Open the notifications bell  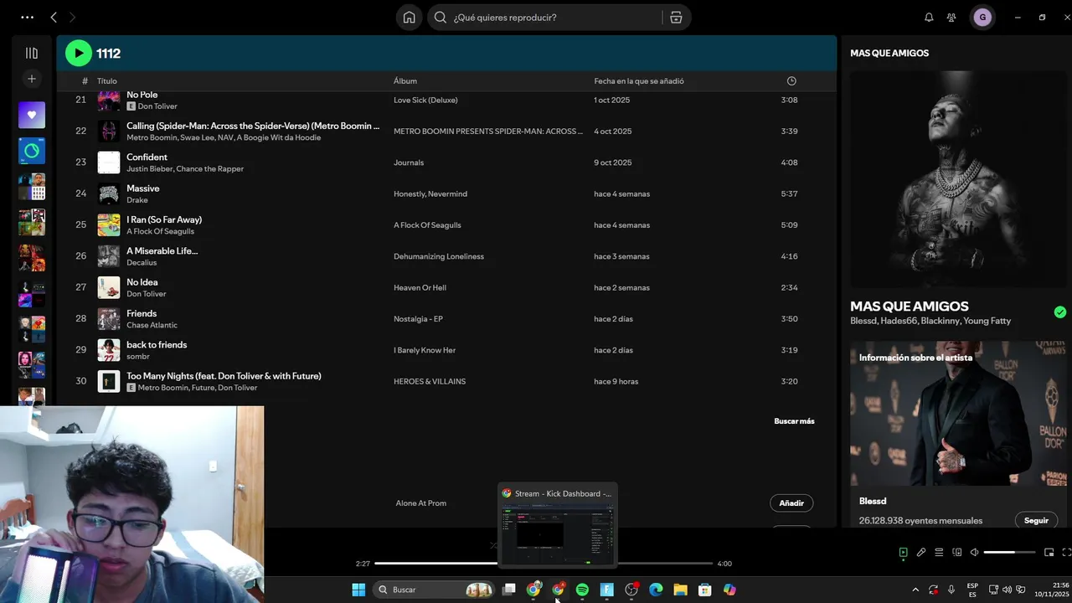(x=929, y=18)
